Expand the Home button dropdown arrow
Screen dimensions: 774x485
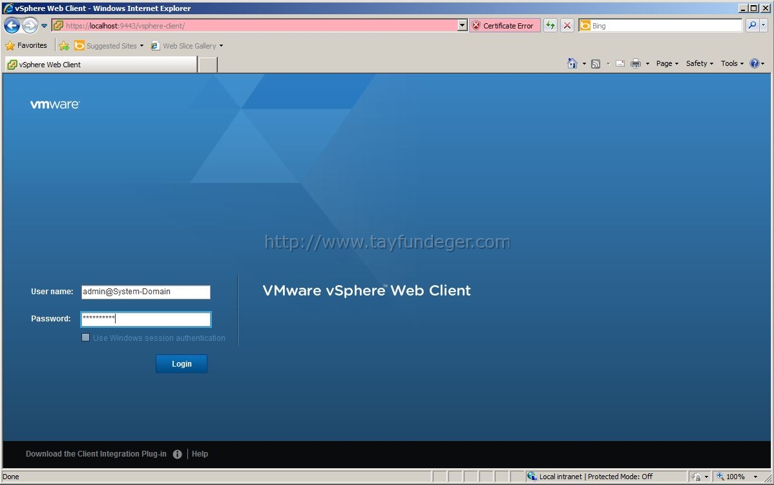coord(584,64)
